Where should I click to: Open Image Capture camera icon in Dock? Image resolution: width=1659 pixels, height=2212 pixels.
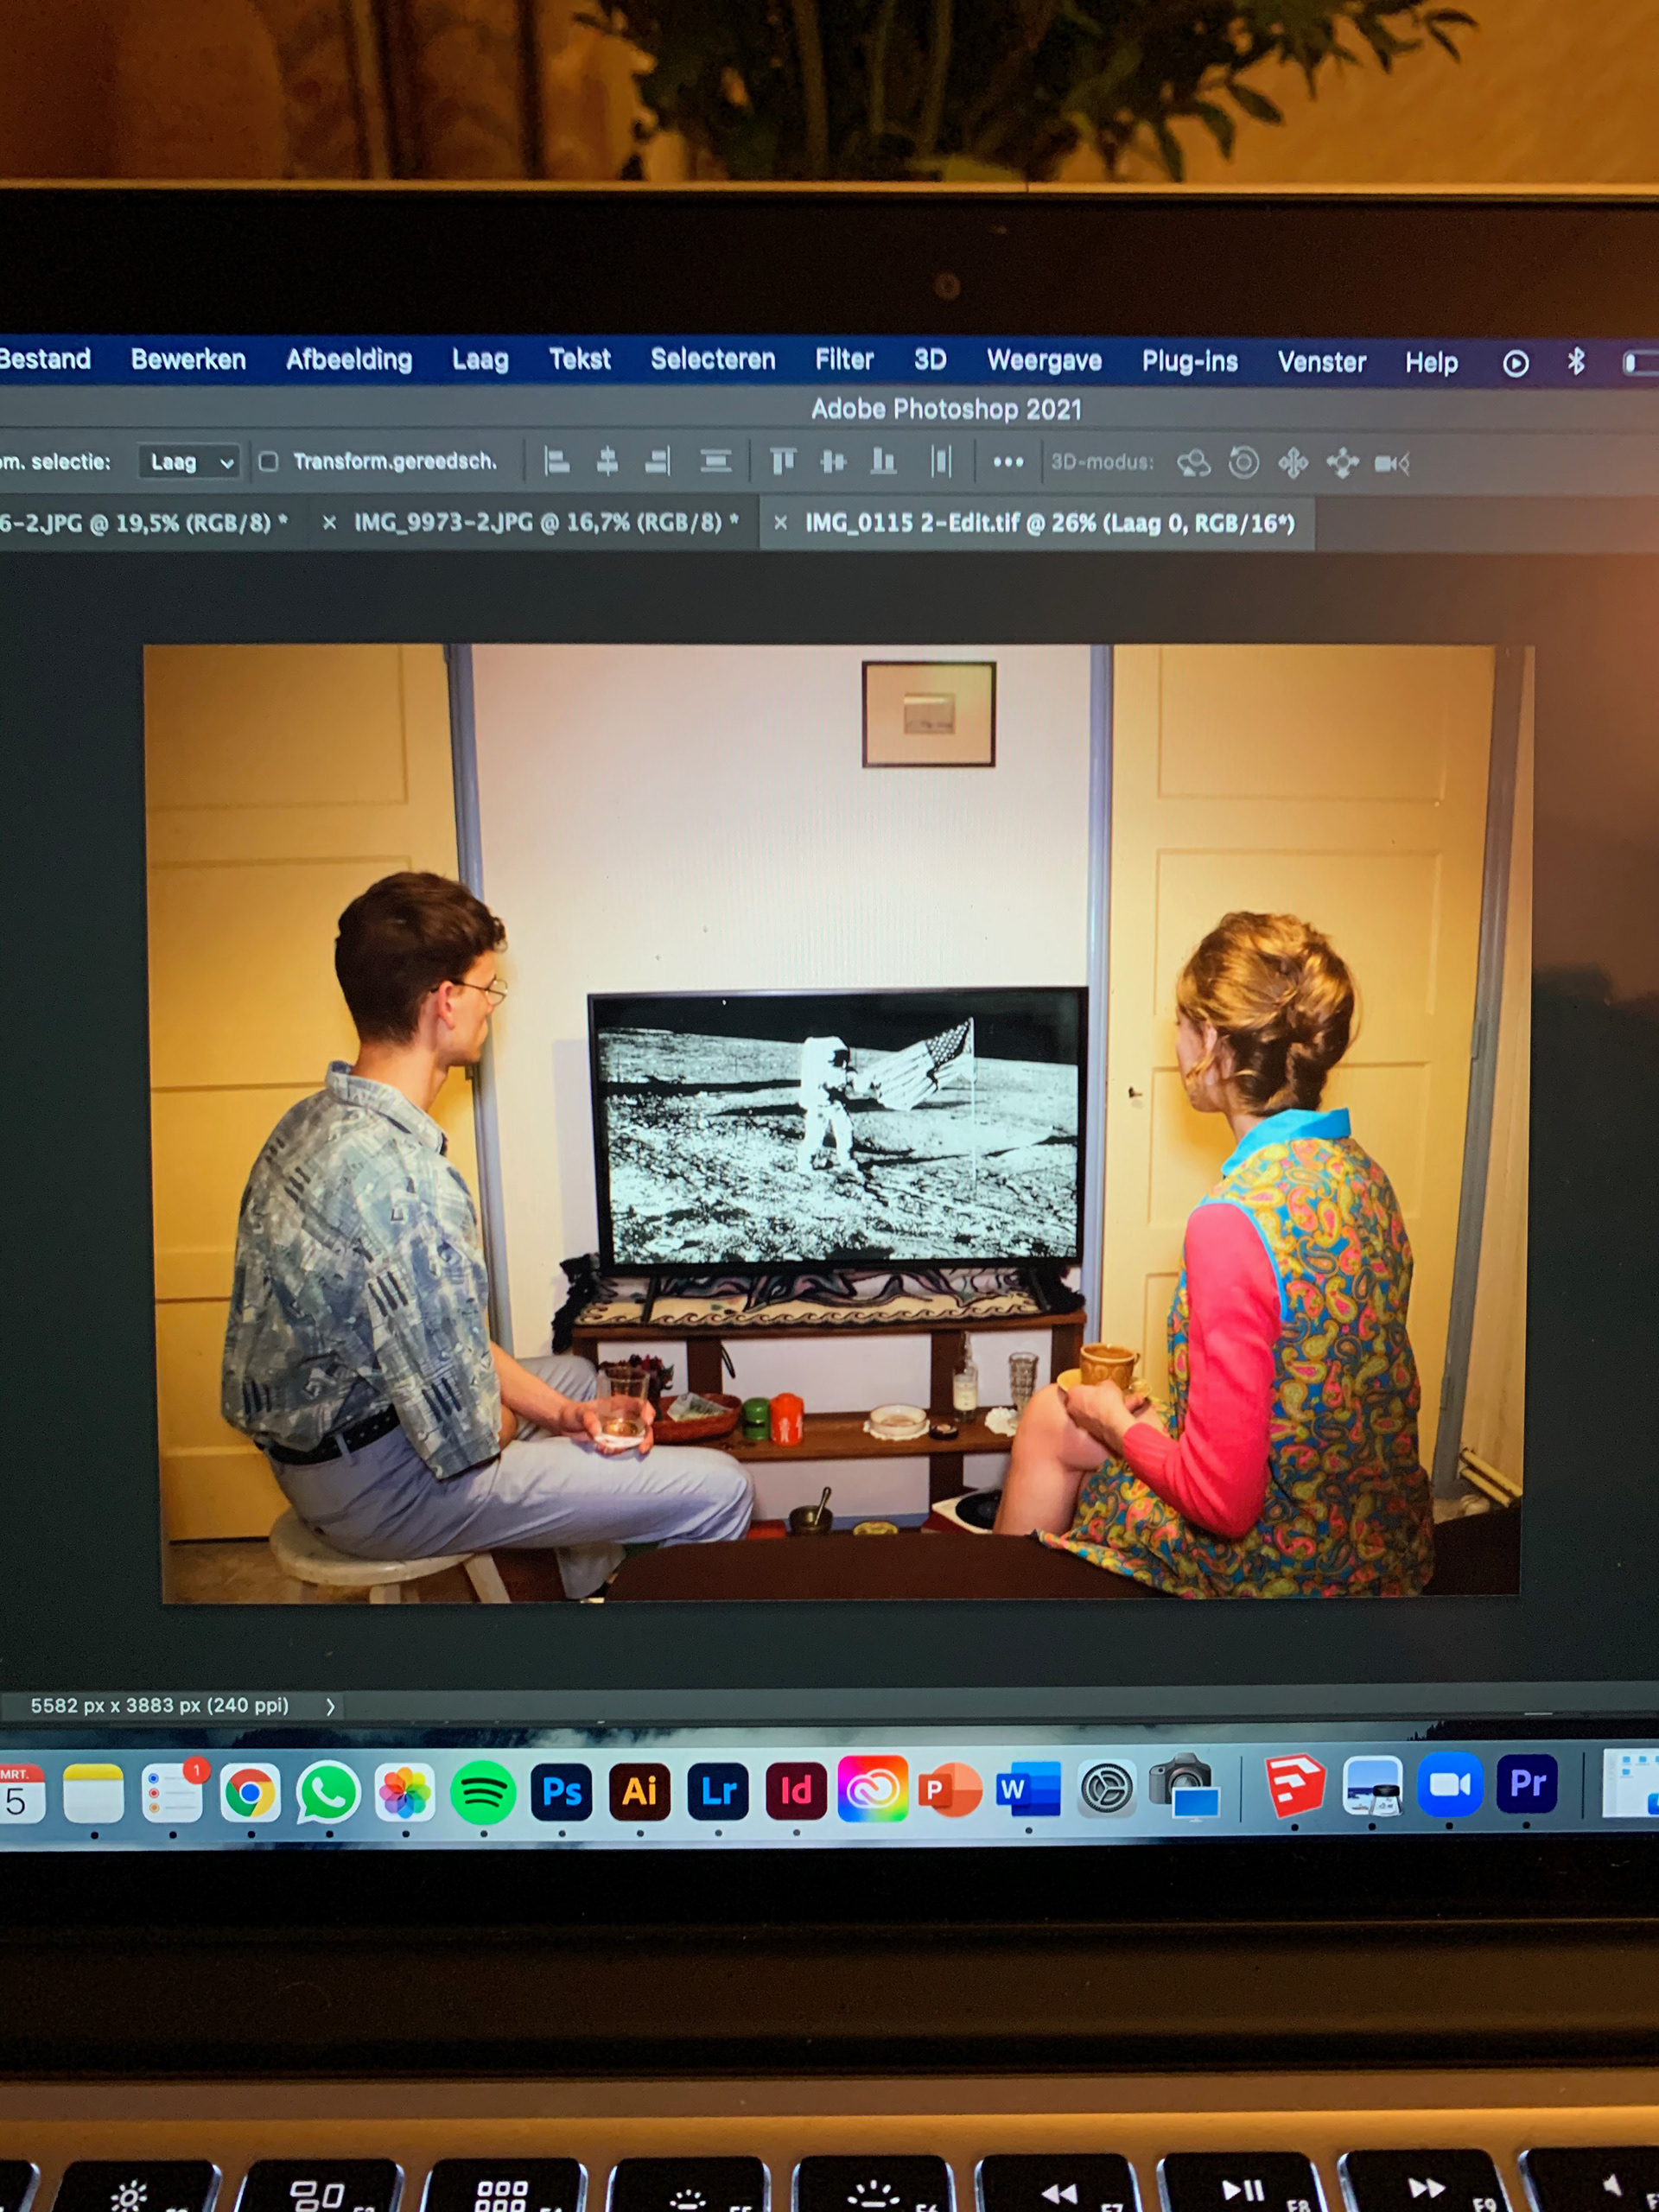(1185, 1788)
